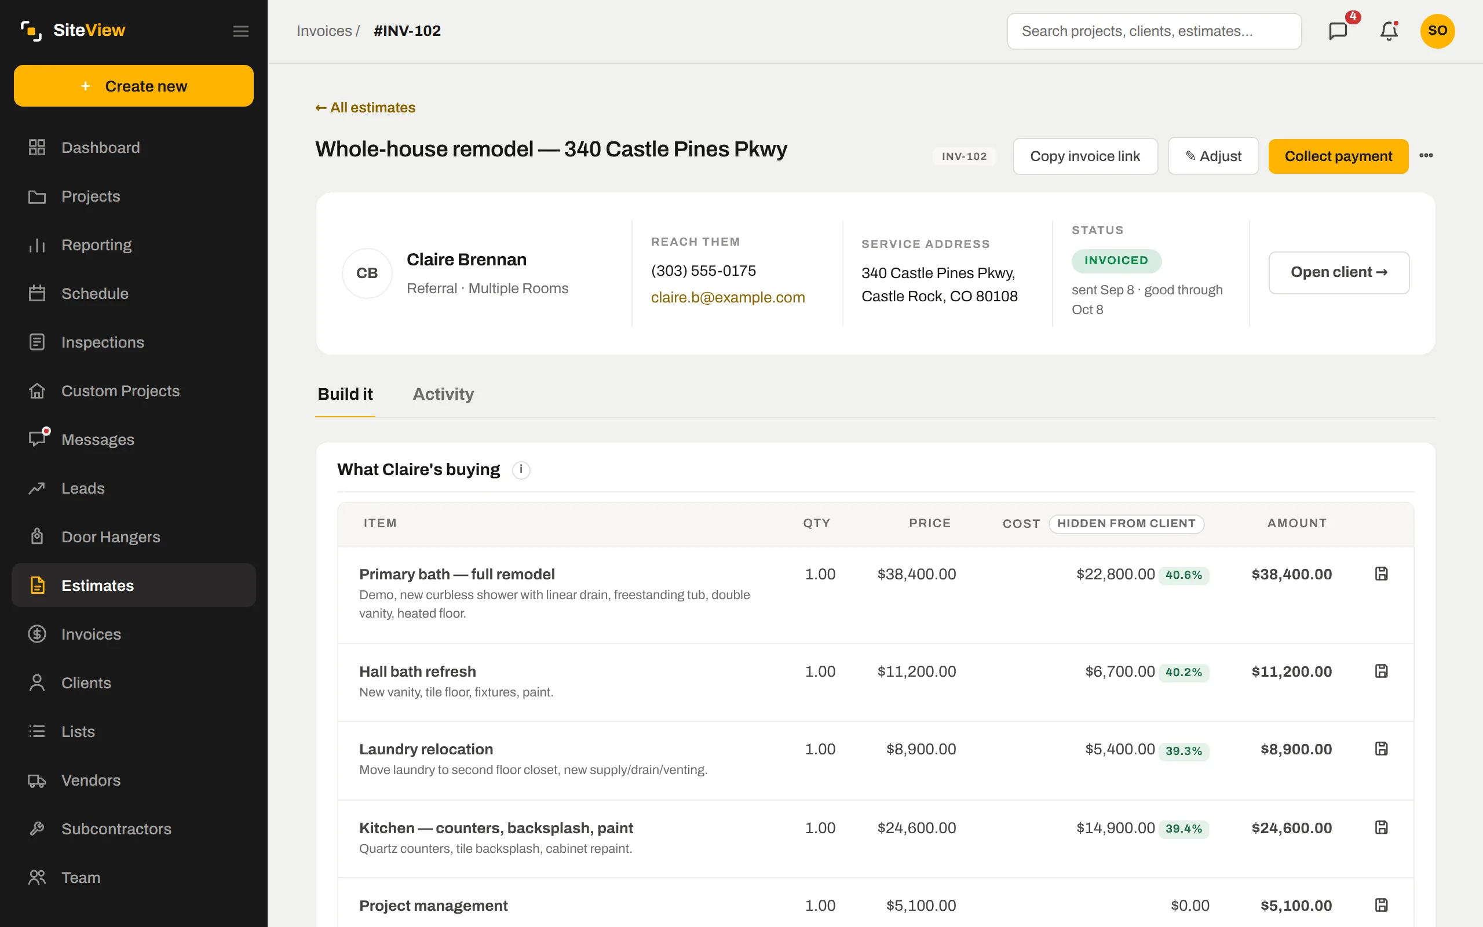Click Open client button
This screenshot has height=927, width=1483.
pos(1338,272)
